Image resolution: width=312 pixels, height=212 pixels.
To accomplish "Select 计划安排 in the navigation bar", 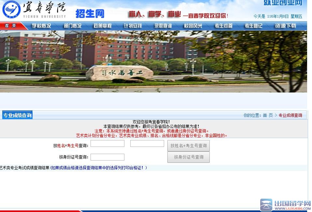I will 133,26.
